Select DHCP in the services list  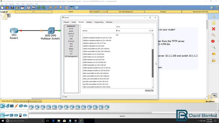[71, 31]
